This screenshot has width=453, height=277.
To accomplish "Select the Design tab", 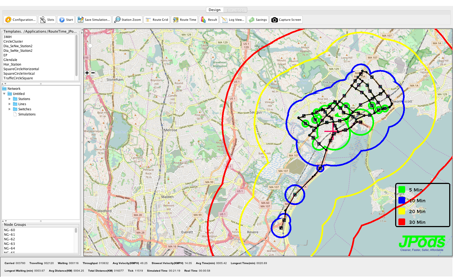I will pos(215,10).
